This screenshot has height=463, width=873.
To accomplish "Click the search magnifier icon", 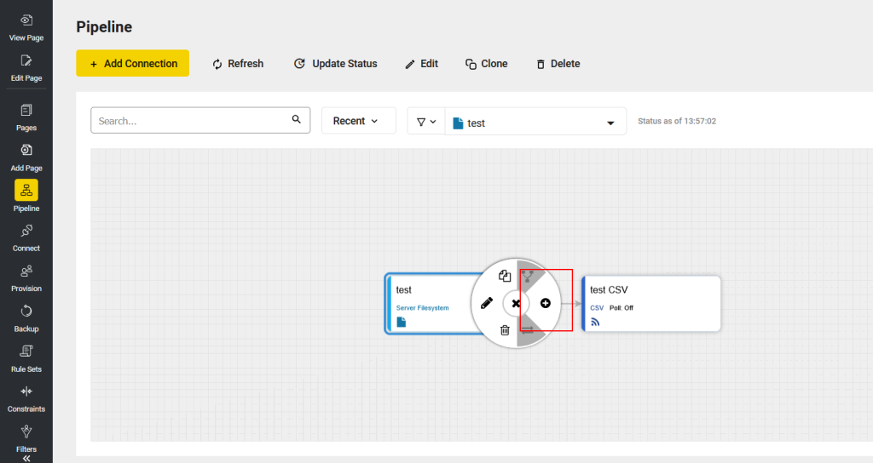I will tap(297, 120).
